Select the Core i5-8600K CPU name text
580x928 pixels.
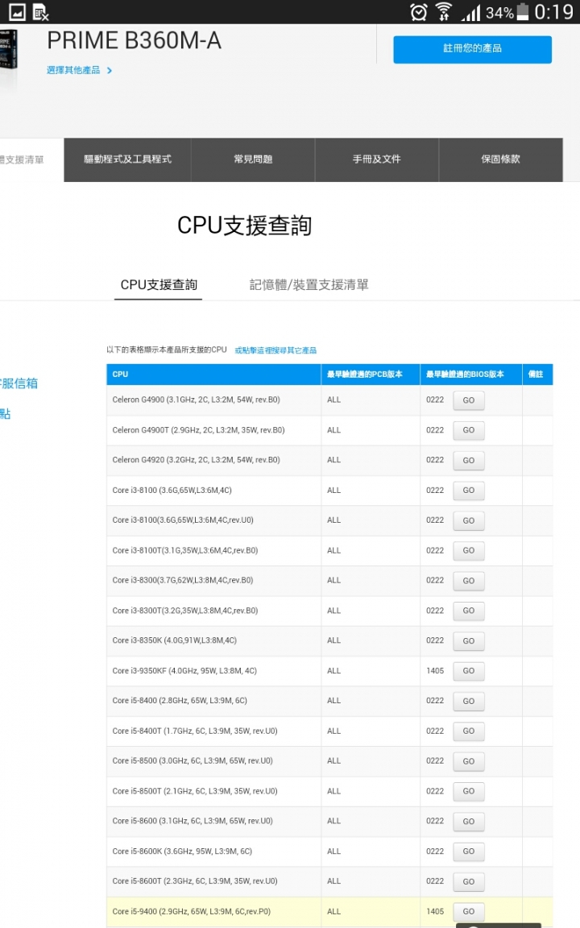[x=182, y=851]
